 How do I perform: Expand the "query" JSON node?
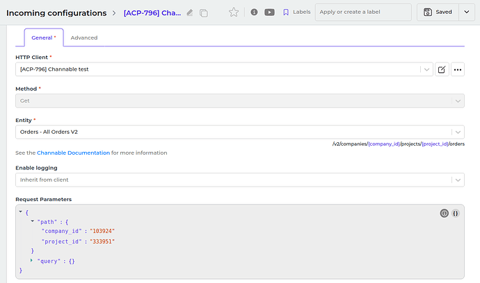tap(32, 260)
